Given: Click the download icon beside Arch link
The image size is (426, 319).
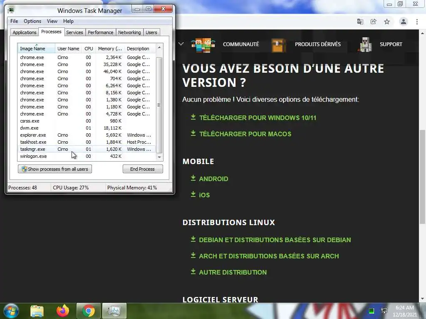Looking at the screenshot, I should [x=193, y=255].
